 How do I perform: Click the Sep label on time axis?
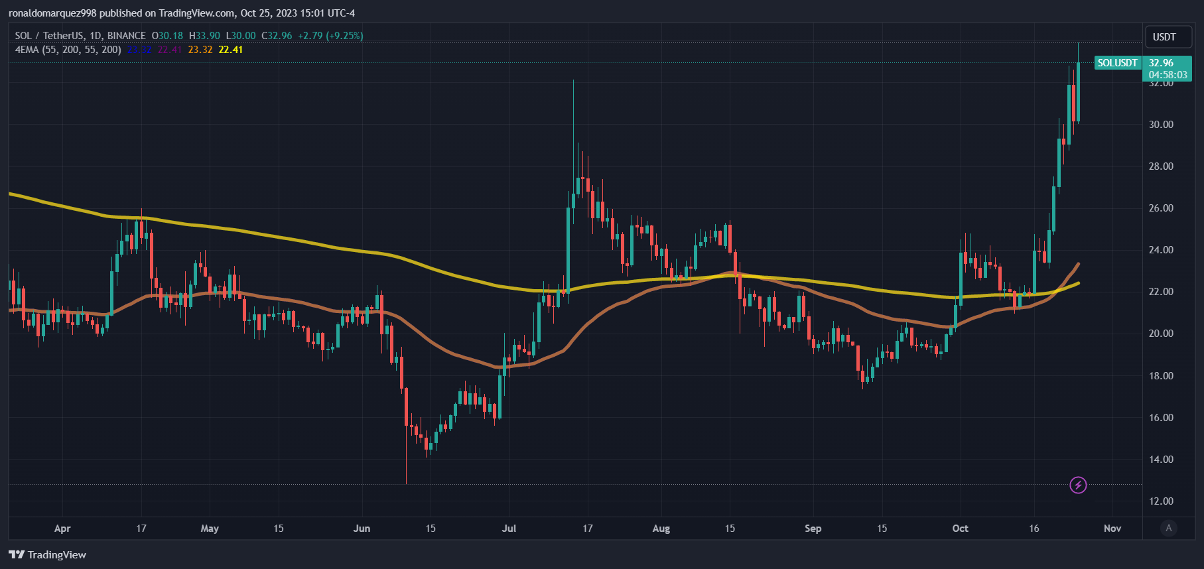[813, 529]
